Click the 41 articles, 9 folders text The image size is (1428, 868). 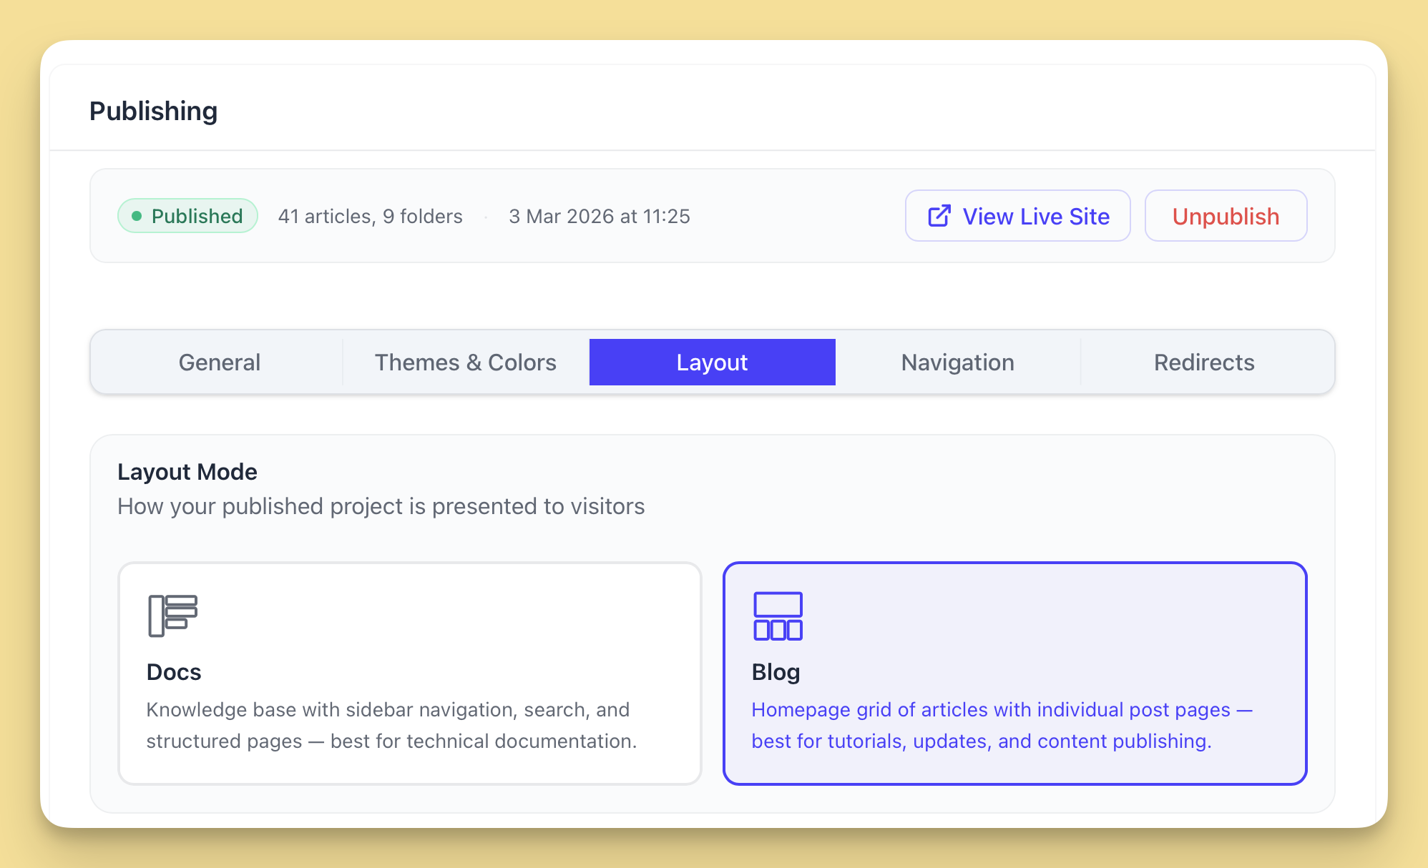370,216
